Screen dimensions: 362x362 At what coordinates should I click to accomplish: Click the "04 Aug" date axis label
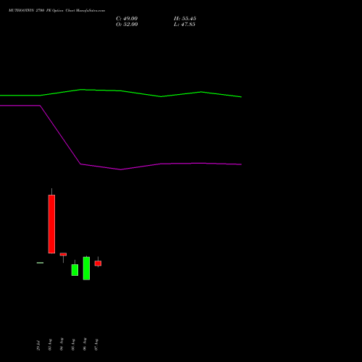point(62,344)
